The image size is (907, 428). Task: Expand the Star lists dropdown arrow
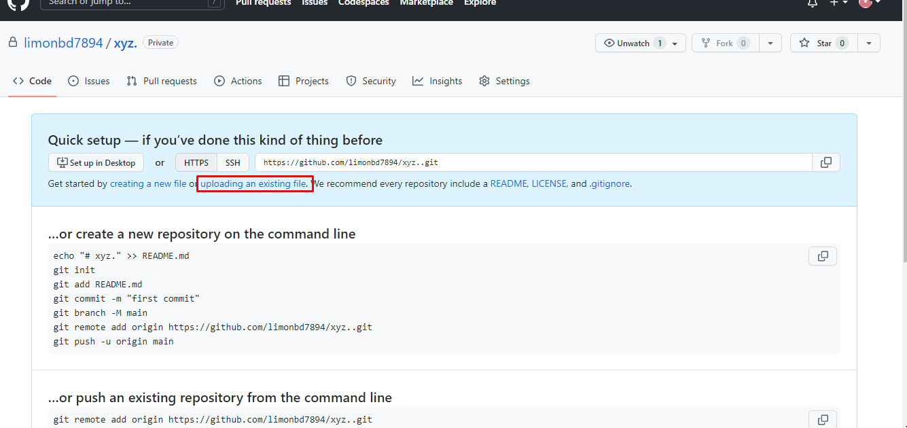click(x=869, y=43)
